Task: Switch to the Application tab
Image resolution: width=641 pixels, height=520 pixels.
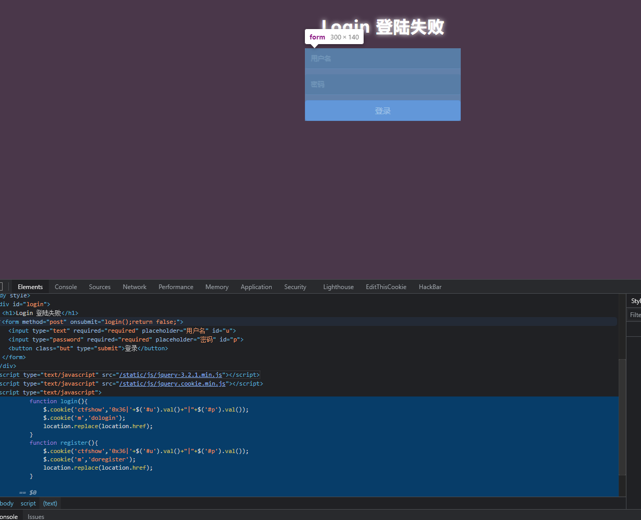Action: tap(256, 287)
